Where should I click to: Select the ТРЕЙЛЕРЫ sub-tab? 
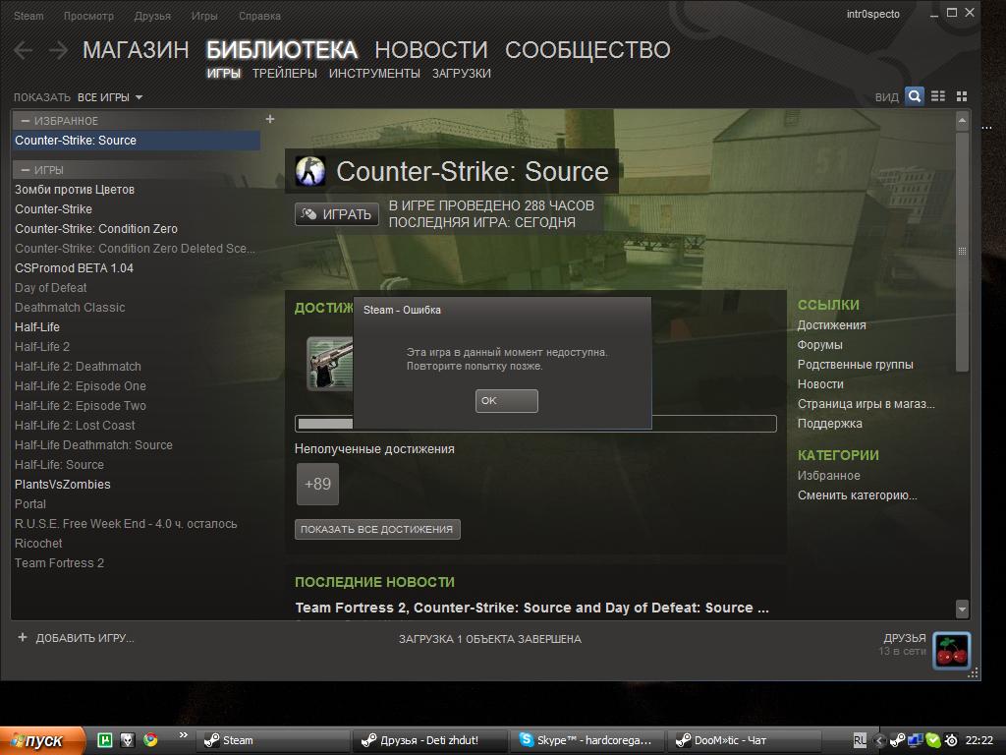pyautogui.click(x=285, y=73)
